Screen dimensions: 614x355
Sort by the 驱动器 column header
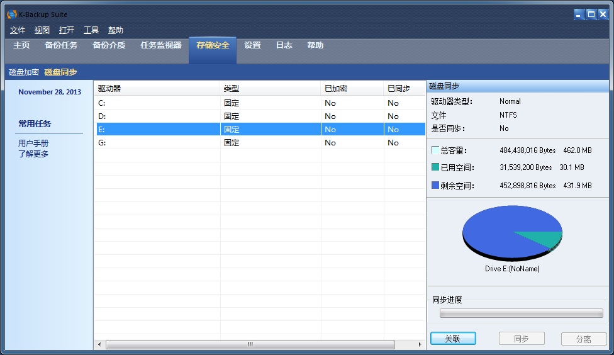click(157, 89)
